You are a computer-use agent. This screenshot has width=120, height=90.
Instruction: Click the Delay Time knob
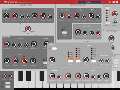pos(85,59)
